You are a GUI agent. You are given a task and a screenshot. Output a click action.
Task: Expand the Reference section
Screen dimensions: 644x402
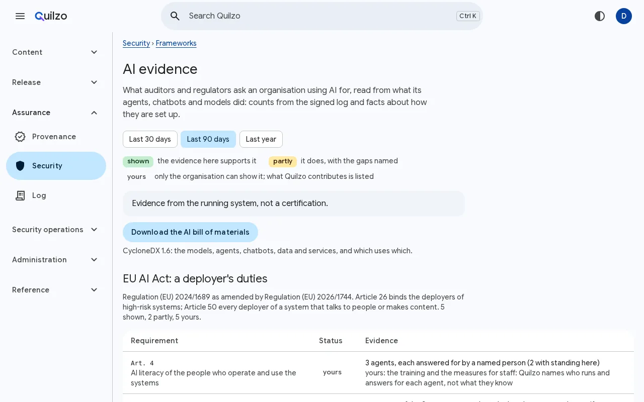56,290
